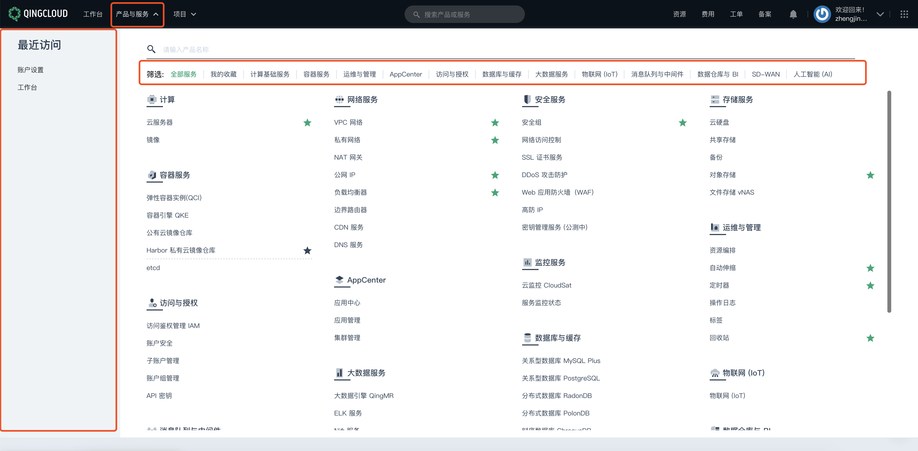The width and height of the screenshot is (918, 451).
Task: Unfavorite 云服务器 with its star
Action: tap(307, 122)
